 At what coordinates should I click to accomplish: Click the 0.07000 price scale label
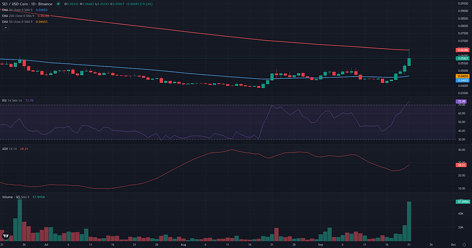tap(463, 41)
